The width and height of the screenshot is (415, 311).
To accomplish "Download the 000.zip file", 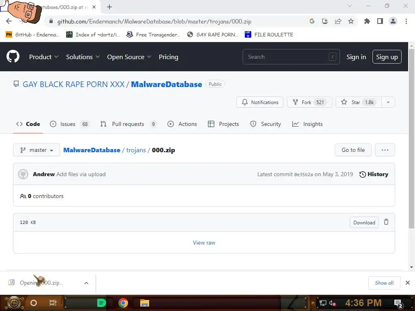I will 364,222.
